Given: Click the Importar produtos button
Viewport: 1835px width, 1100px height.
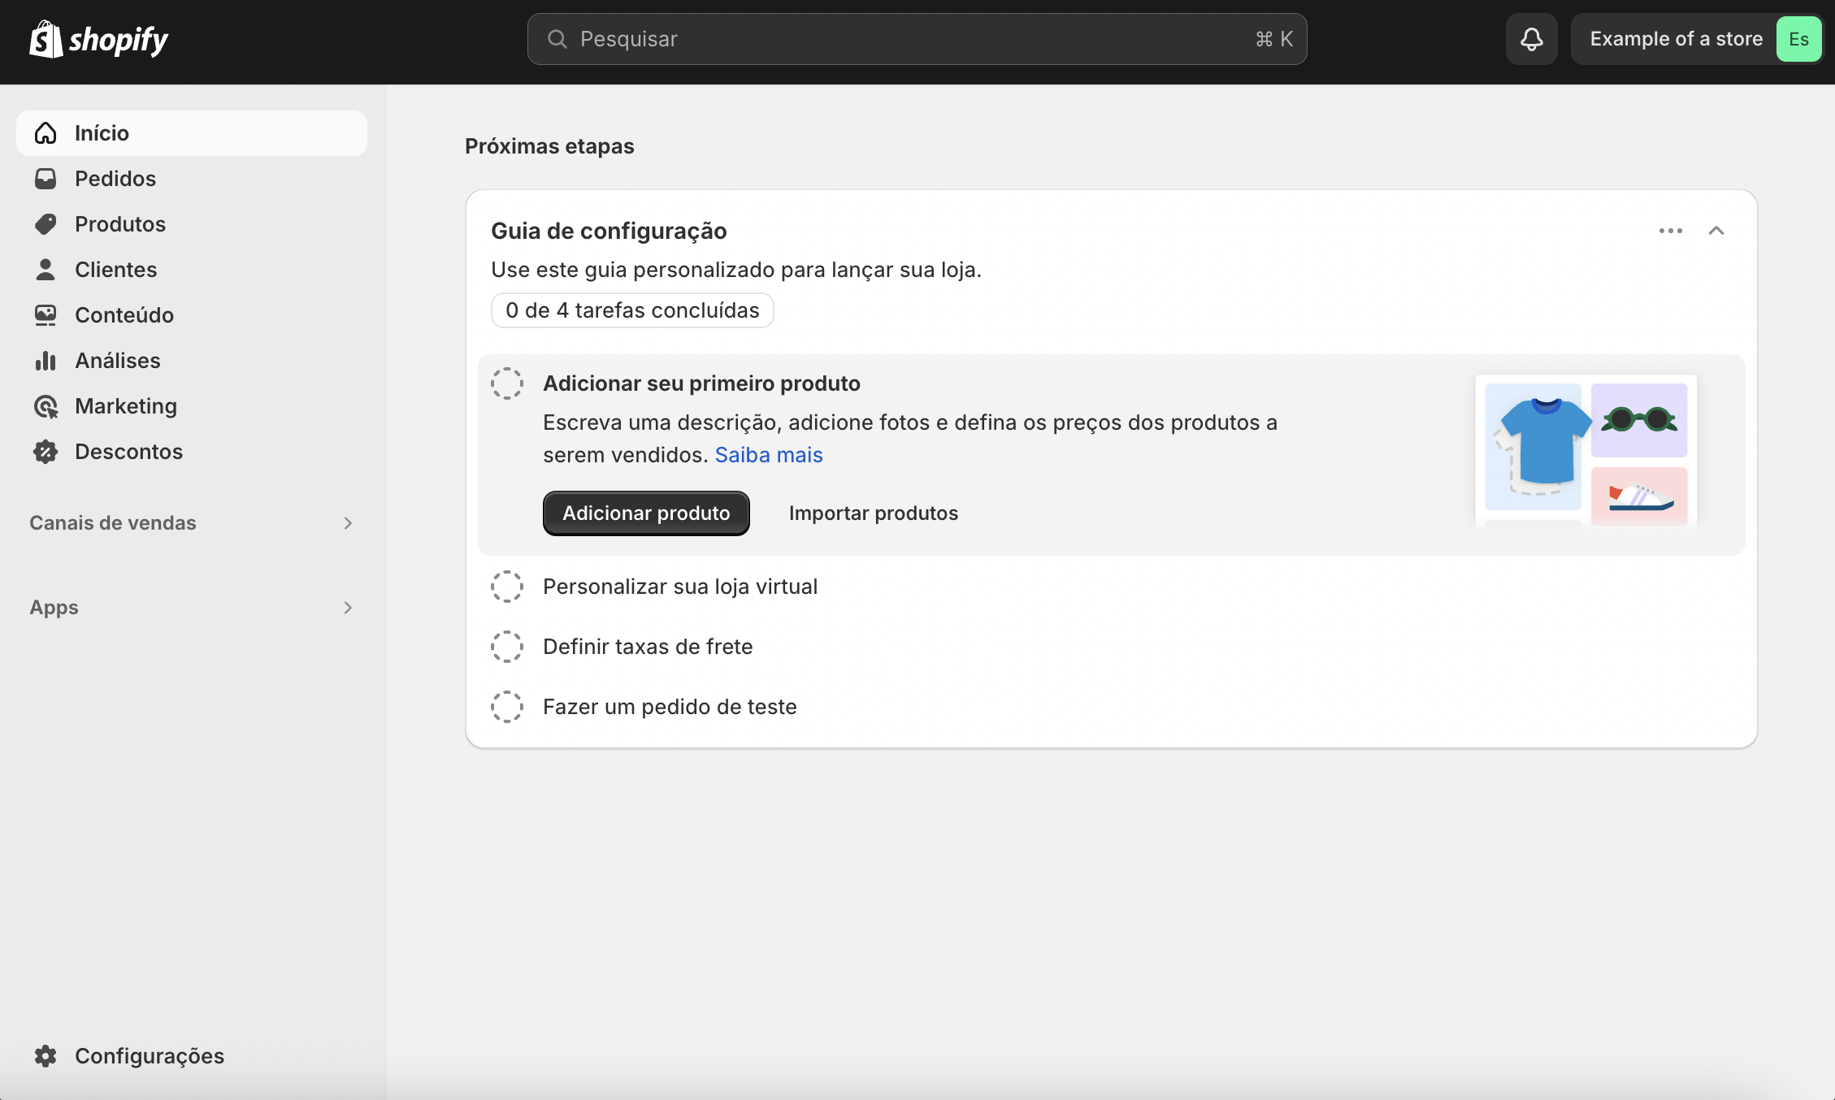Looking at the screenshot, I should (x=872, y=512).
